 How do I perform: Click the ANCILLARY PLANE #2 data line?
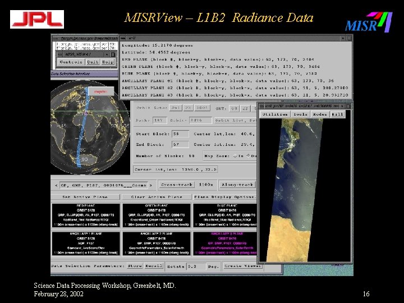coord(235,88)
